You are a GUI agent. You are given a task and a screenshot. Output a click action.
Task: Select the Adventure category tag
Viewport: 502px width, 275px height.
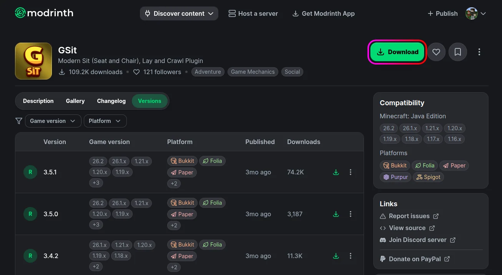[208, 72]
